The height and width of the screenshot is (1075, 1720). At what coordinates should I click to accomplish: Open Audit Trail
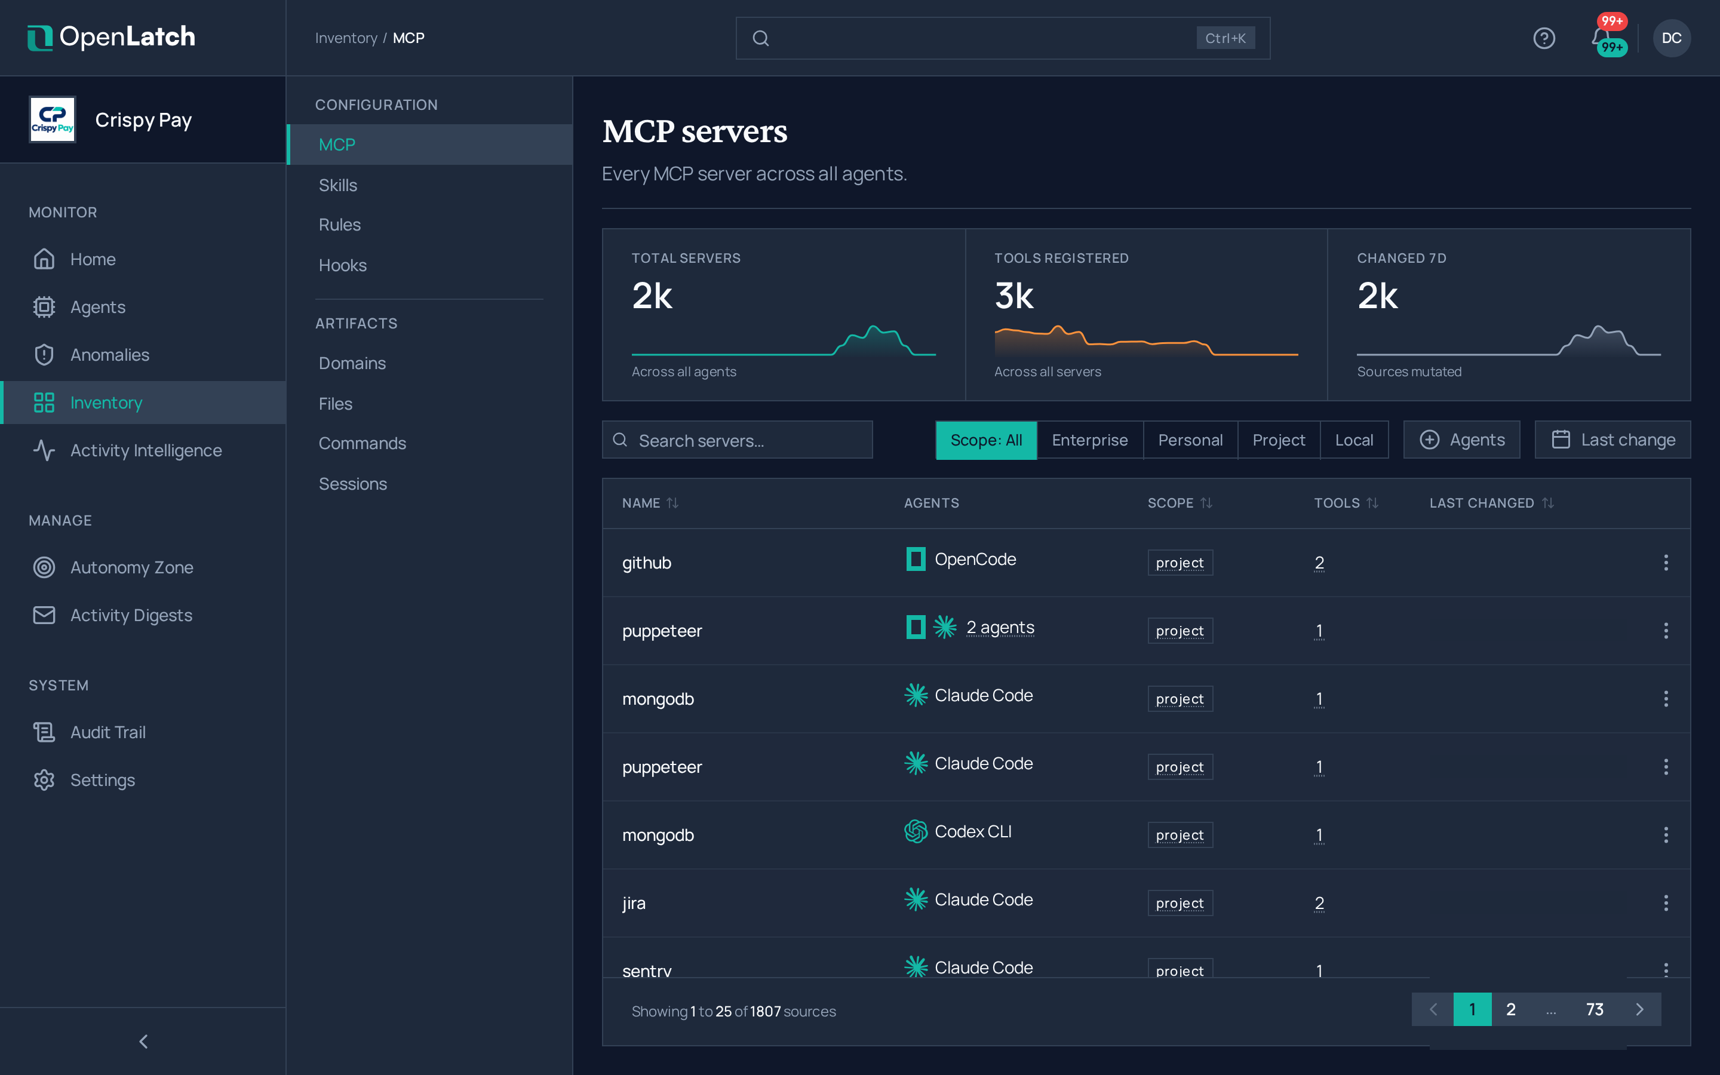143,732
